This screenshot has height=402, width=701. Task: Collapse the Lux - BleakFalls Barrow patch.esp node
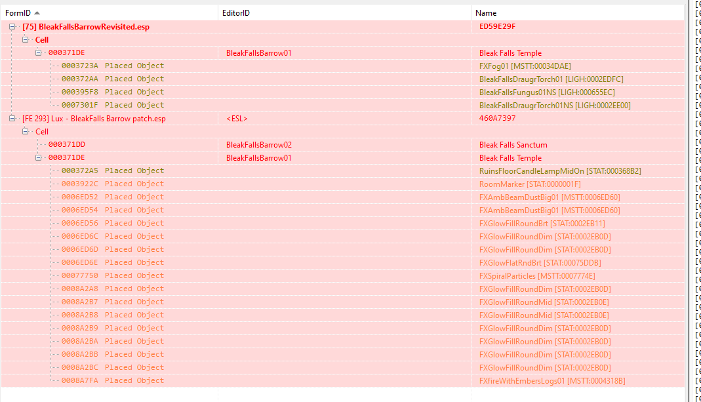click(x=12, y=119)
